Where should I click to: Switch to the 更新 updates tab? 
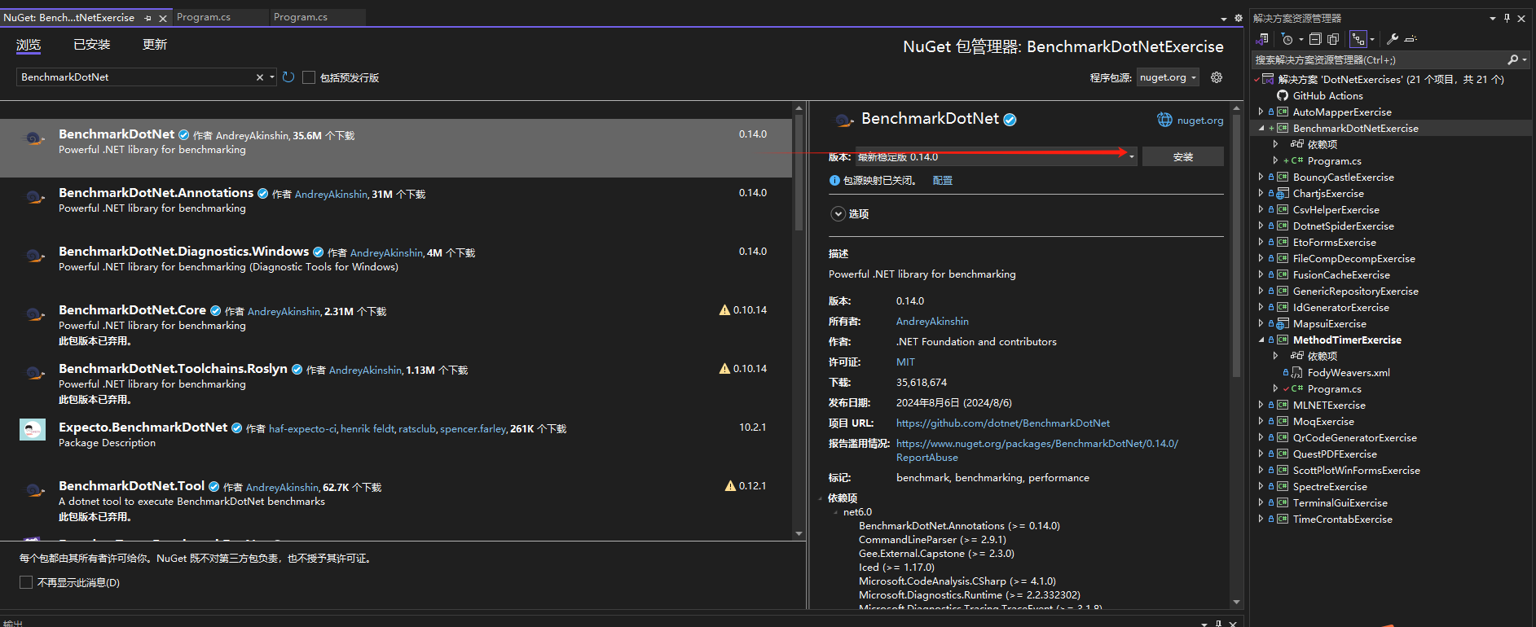[x=154, y=45]
